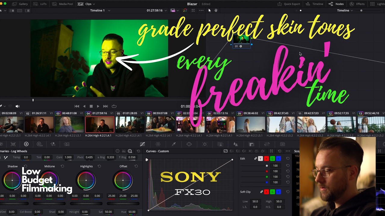The width and height of the screenshot is (385, 216).
Task: Select the hand pan tool
Action: tap(216, 10)
